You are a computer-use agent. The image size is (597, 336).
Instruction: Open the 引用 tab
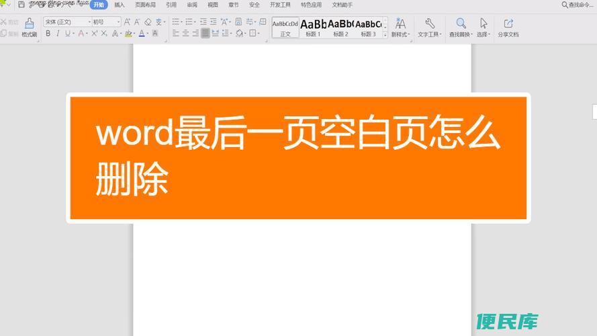pos(171,5)
